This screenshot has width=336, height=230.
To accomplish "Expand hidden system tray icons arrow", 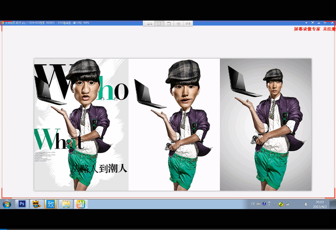I will (274, 204).
